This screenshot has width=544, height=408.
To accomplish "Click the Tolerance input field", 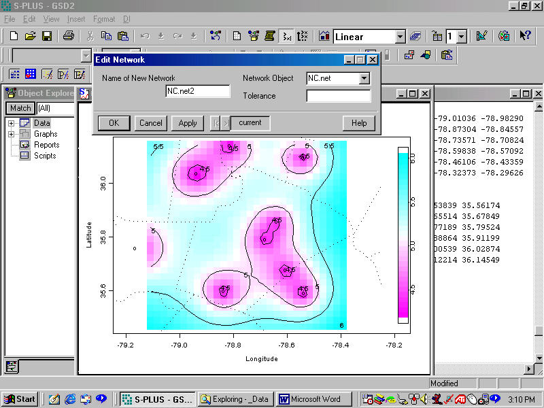I will (x=338, y=96).
